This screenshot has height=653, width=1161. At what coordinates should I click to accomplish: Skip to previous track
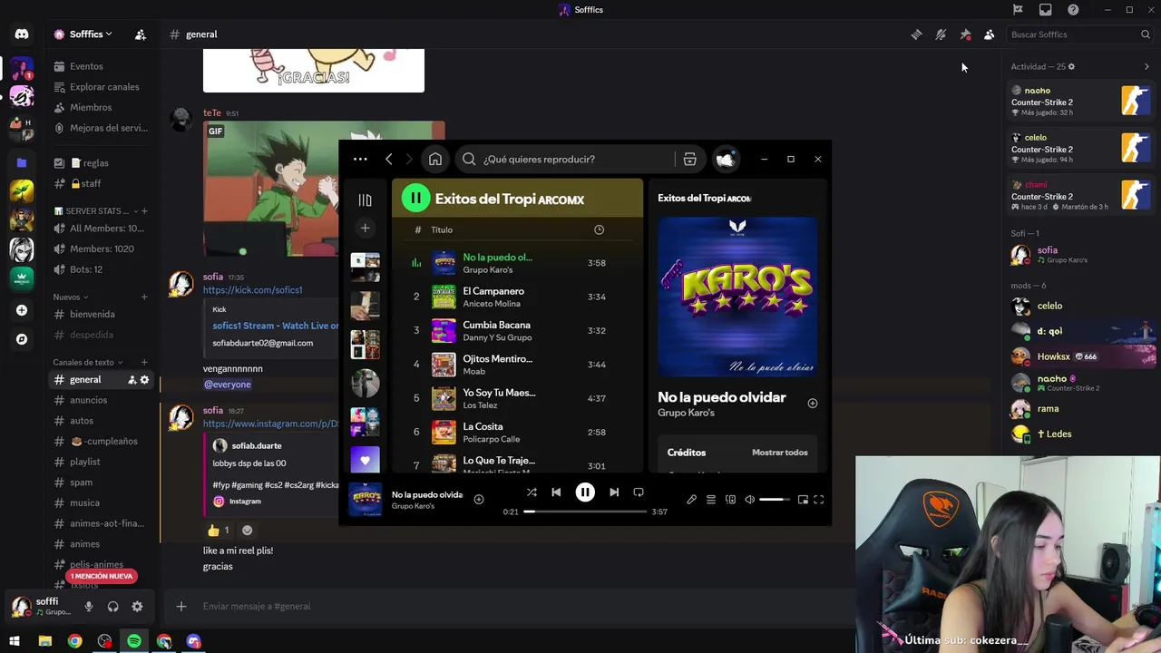pyautogui.click(x=556, y=492)
